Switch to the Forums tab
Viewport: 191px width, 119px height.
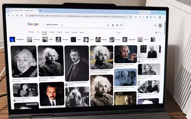pos(74,32)
